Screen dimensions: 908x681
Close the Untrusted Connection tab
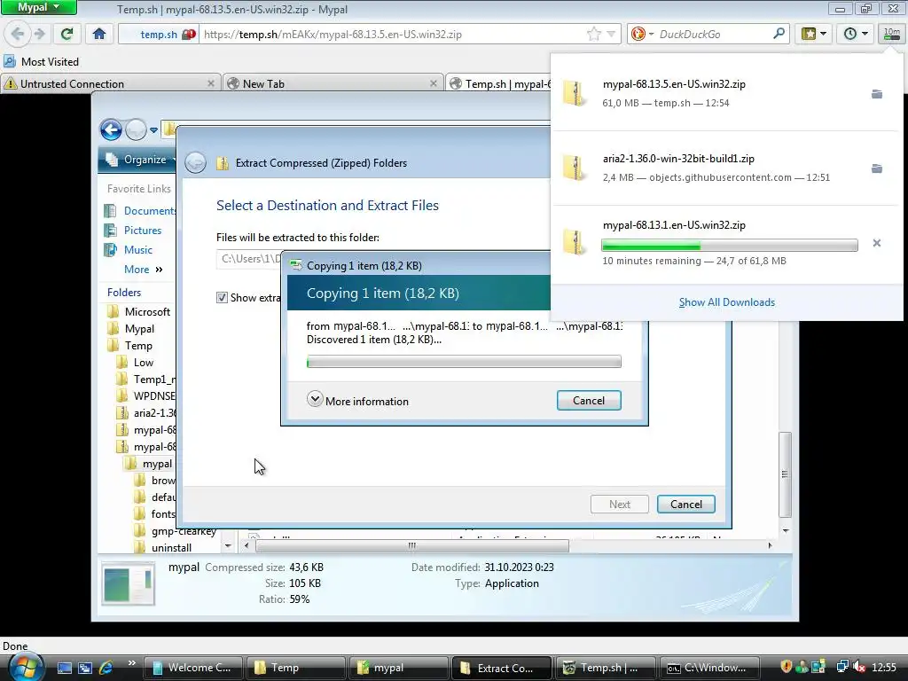tap(211, 84)
